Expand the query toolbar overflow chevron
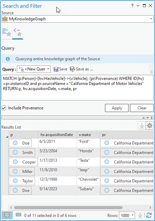Viewport: 155px width, 221px height. coord(152,72)
